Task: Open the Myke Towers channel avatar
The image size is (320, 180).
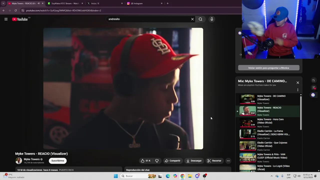Action: pyautogui.click(x=19, y=161)
